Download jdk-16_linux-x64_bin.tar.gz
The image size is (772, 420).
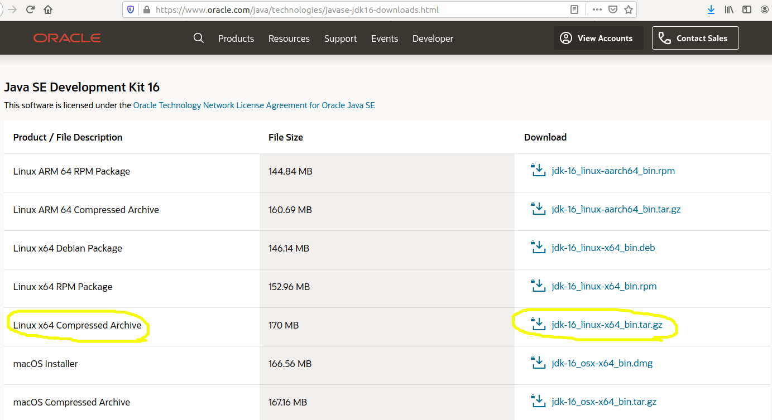[607, 325]
